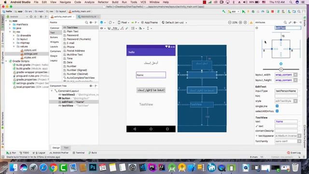Click the ID field containing editText
The width and height of the screenshot is (309, 174).
[x=288, y=28]
